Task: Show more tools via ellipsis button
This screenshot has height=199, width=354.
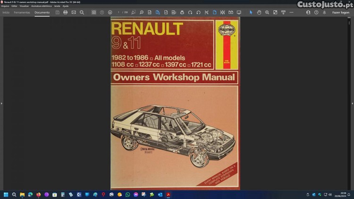Action: point(292,12)
